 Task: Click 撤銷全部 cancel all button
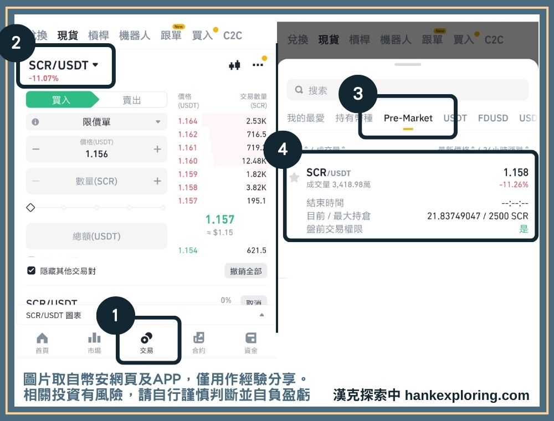coord(246,271)
